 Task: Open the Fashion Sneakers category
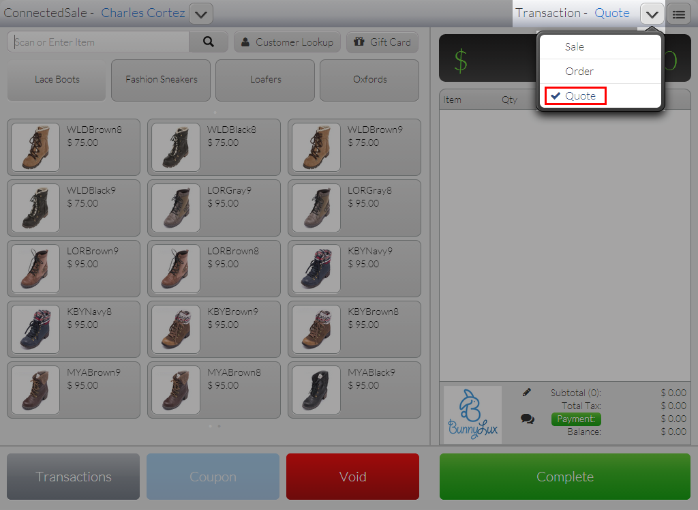point(161,80)
